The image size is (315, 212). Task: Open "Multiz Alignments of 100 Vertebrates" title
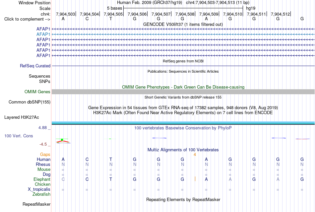[x=183, y=150]
